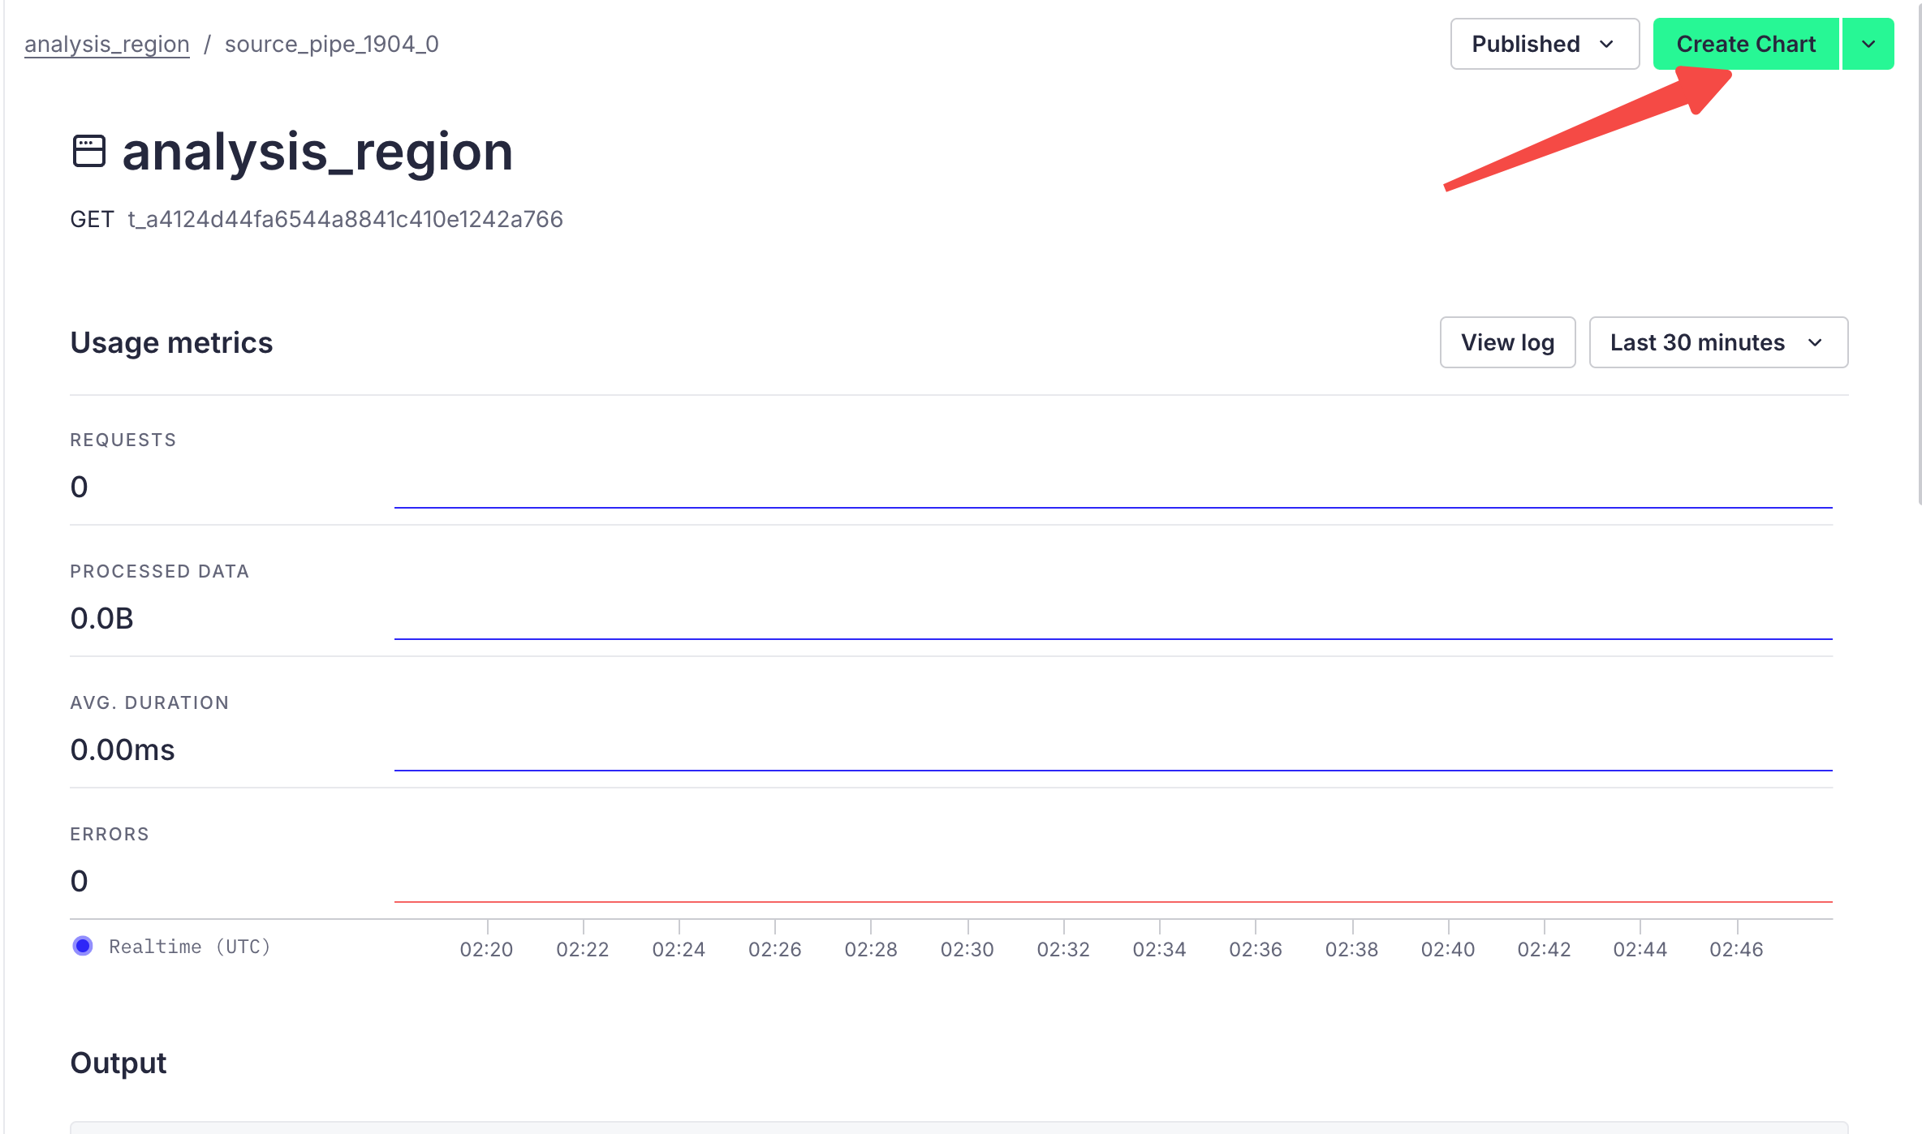Open View log button
This screenshot has width=1922, height=1134.
coord(1507,342)
